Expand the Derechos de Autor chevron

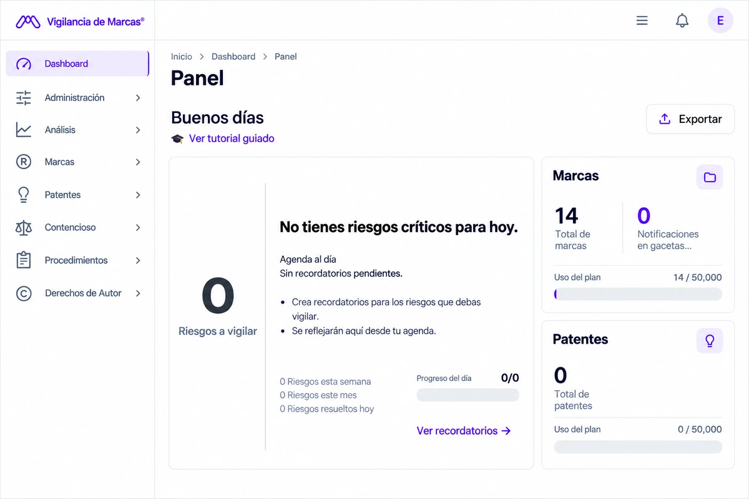click(138, 293)
